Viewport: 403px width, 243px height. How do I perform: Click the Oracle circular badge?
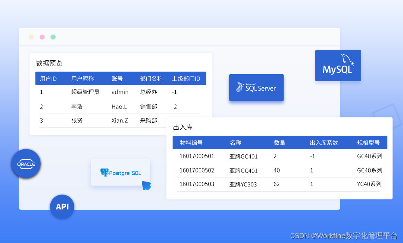coord(26,164)
